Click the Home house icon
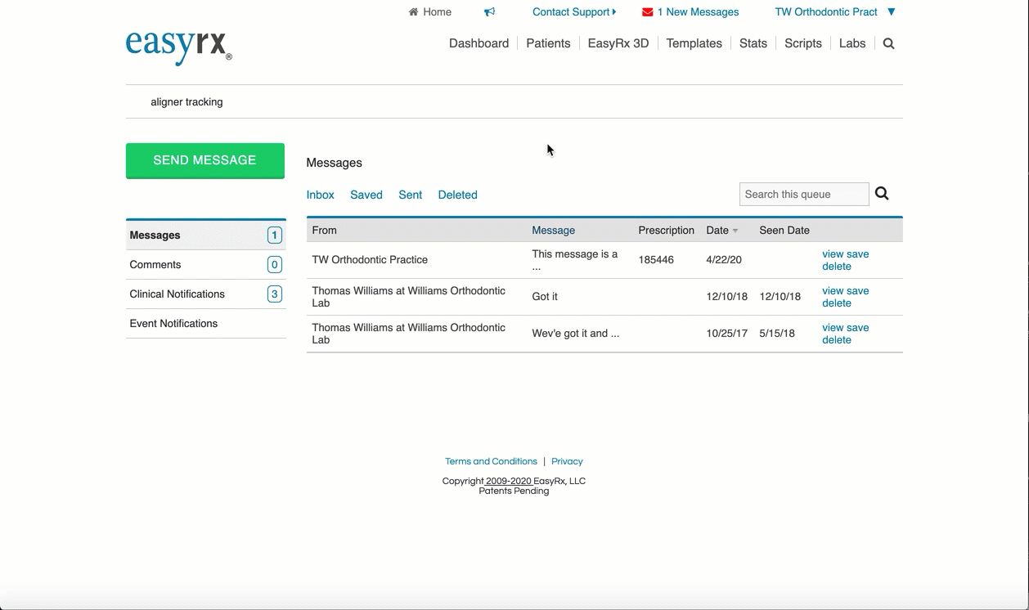Image resolution: width=1029 pixels, height=610 pixels. point(413,12)
